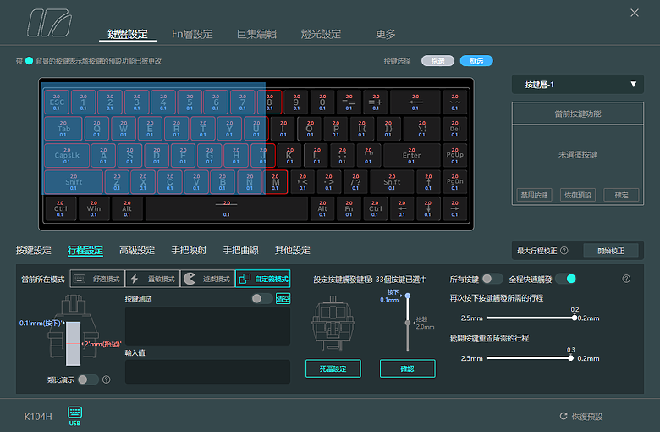Open the More tab

pyautogui.click(x=385, y=34)
